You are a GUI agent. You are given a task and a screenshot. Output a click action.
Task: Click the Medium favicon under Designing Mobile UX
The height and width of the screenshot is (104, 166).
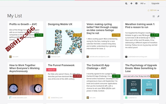pyautogui.click(x=49, y=57)
